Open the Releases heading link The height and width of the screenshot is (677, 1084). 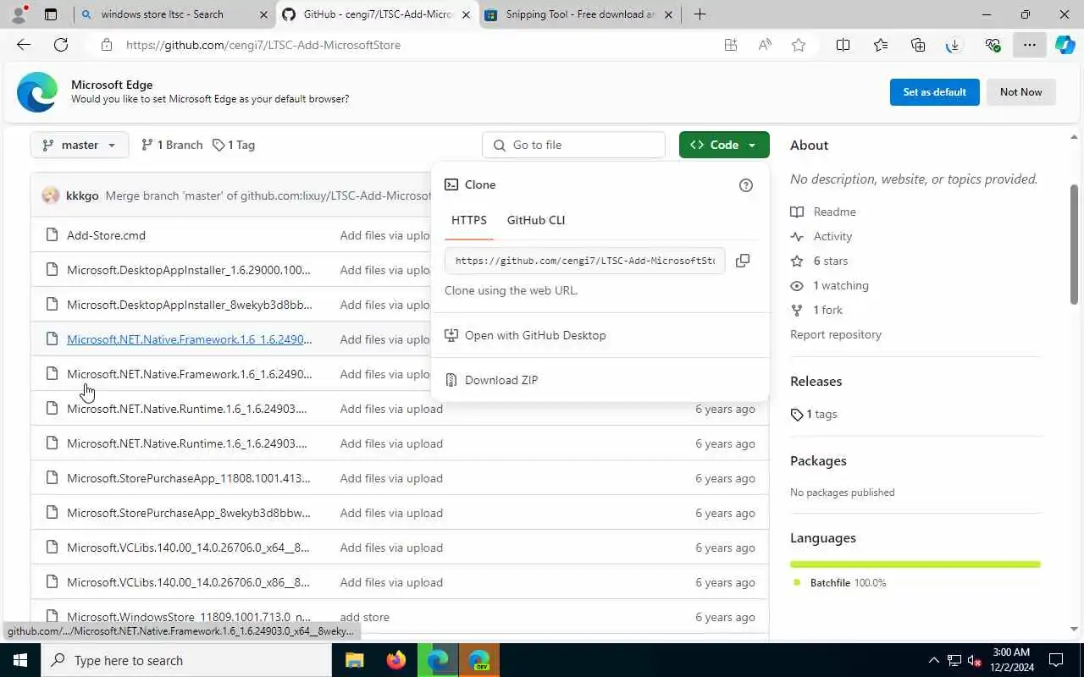click(816, 381)
